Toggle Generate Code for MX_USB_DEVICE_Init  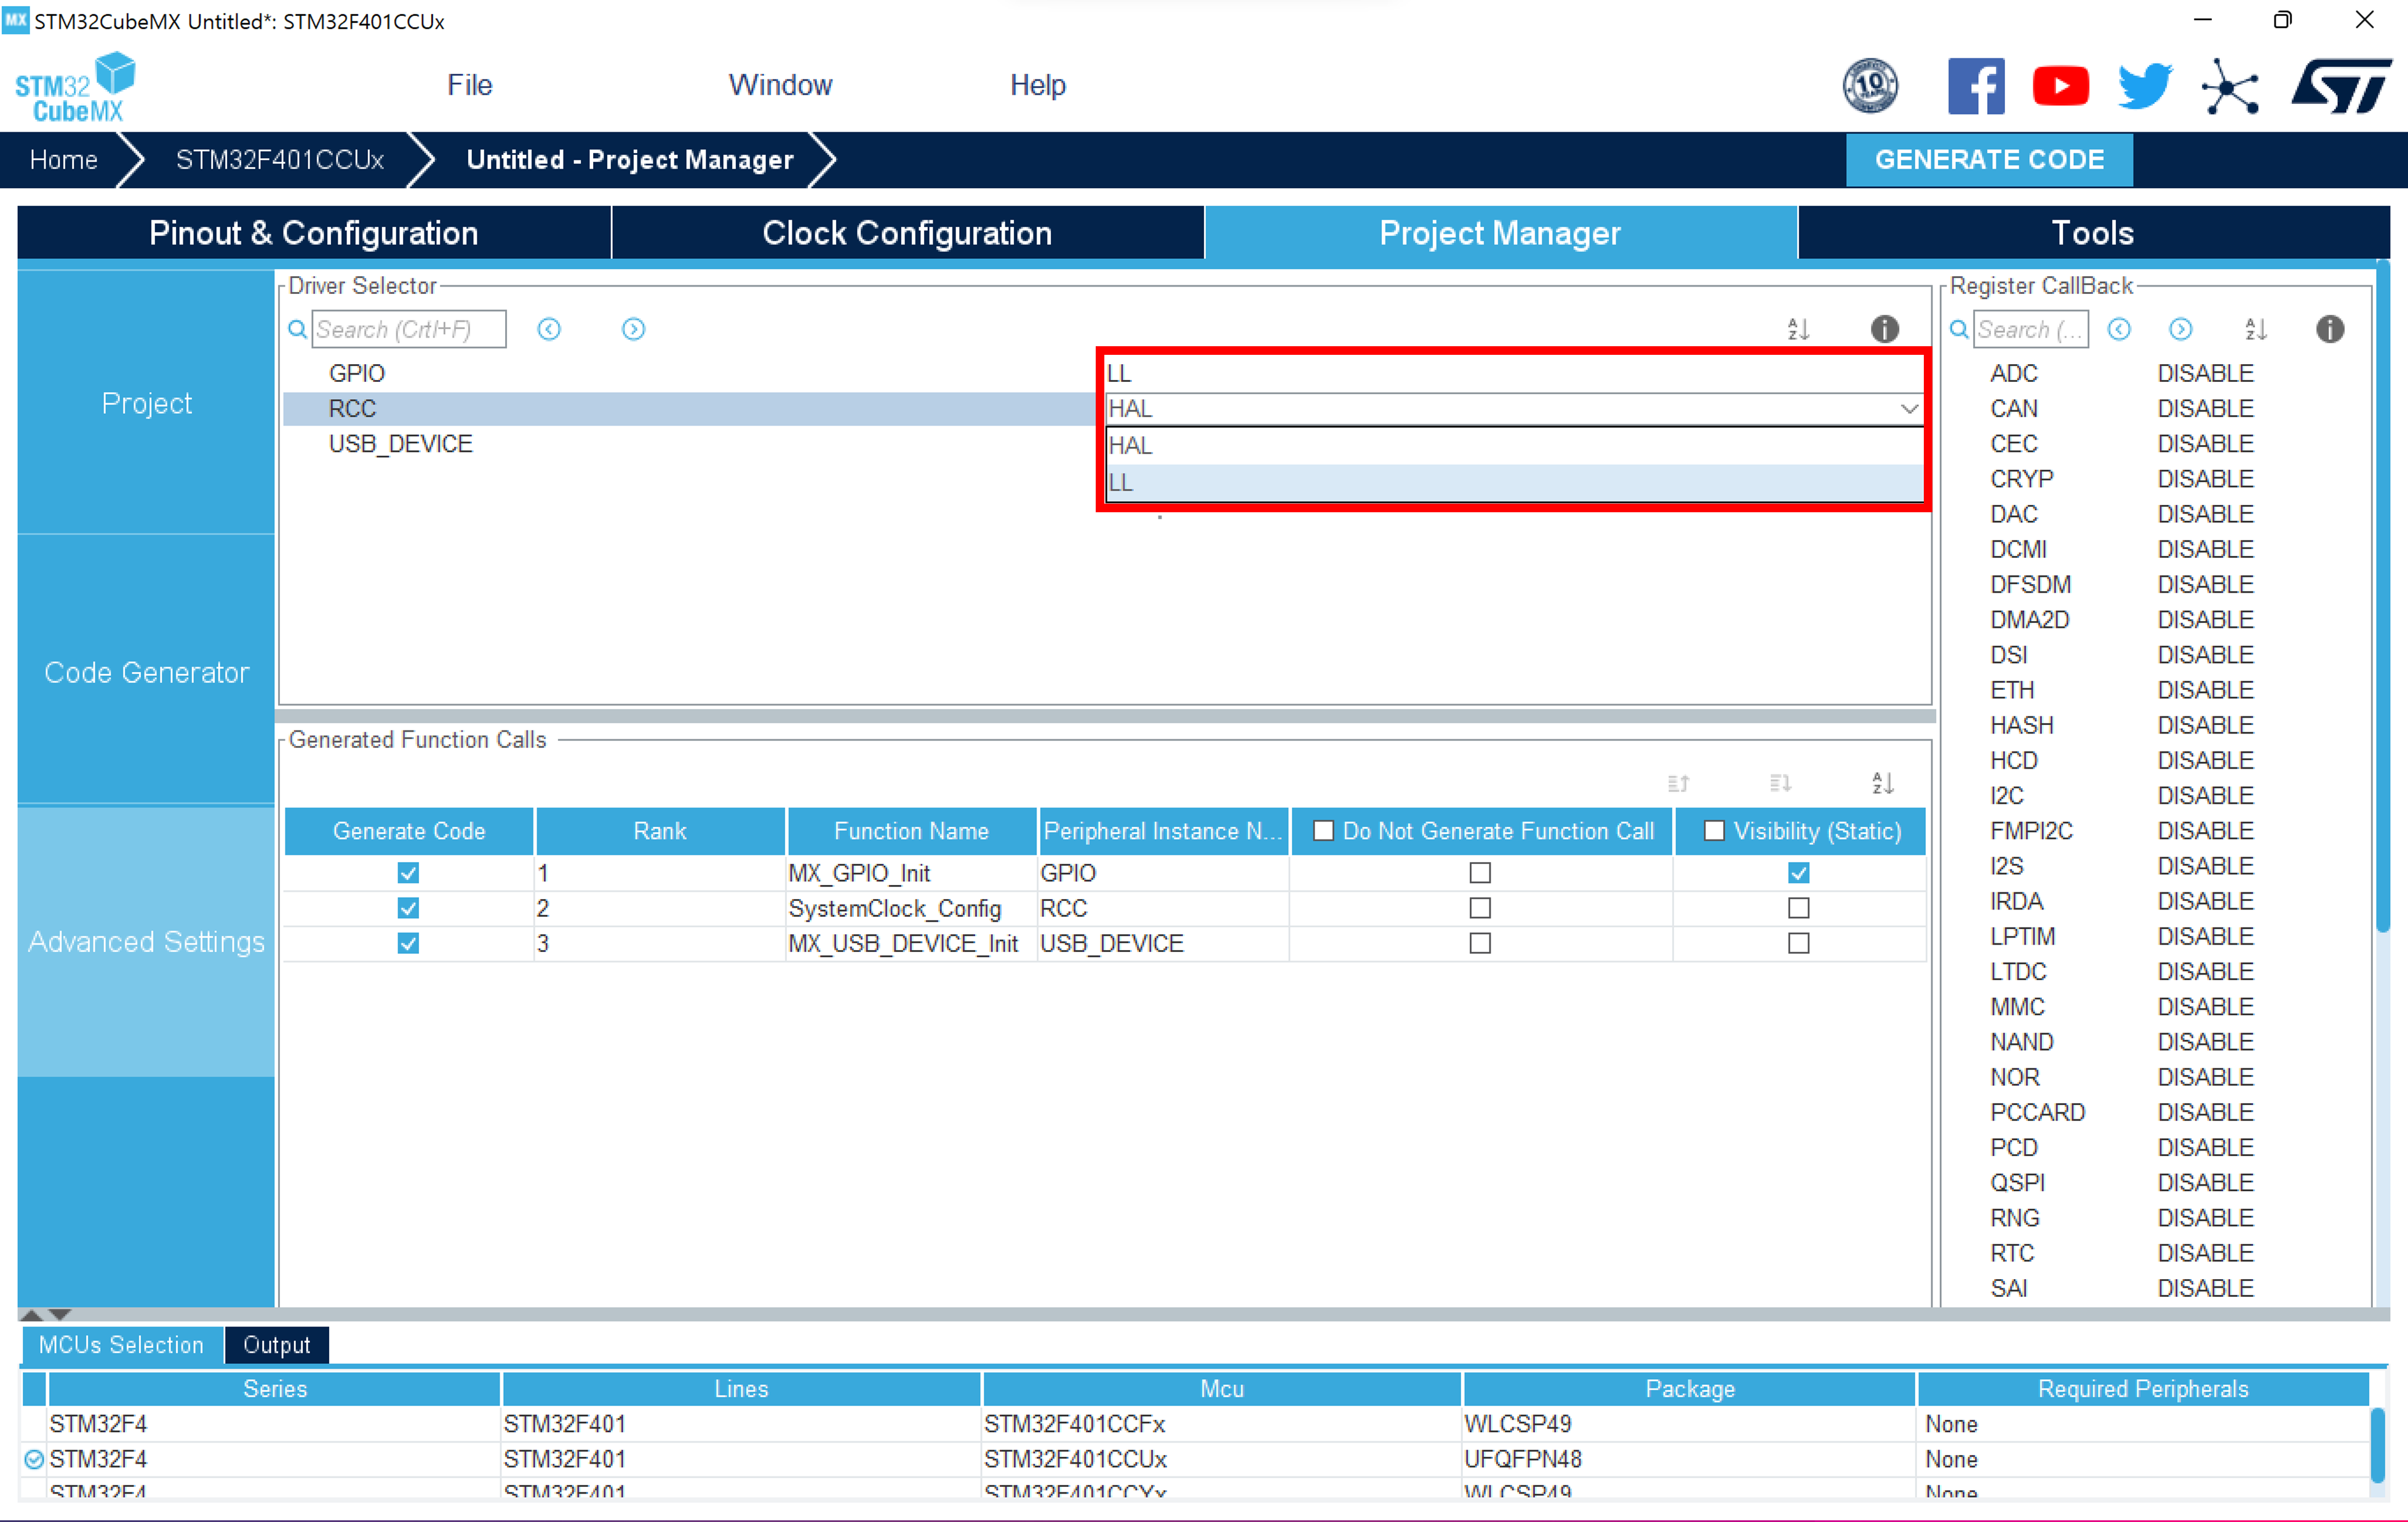click(x=408, y=942)
